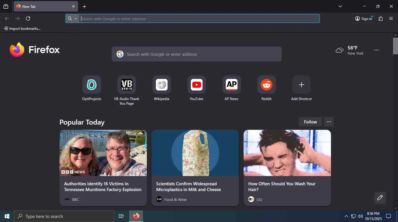Read Scientists Confirm Widespread Microplastics article
398x222 pixels.
[189, 187]
